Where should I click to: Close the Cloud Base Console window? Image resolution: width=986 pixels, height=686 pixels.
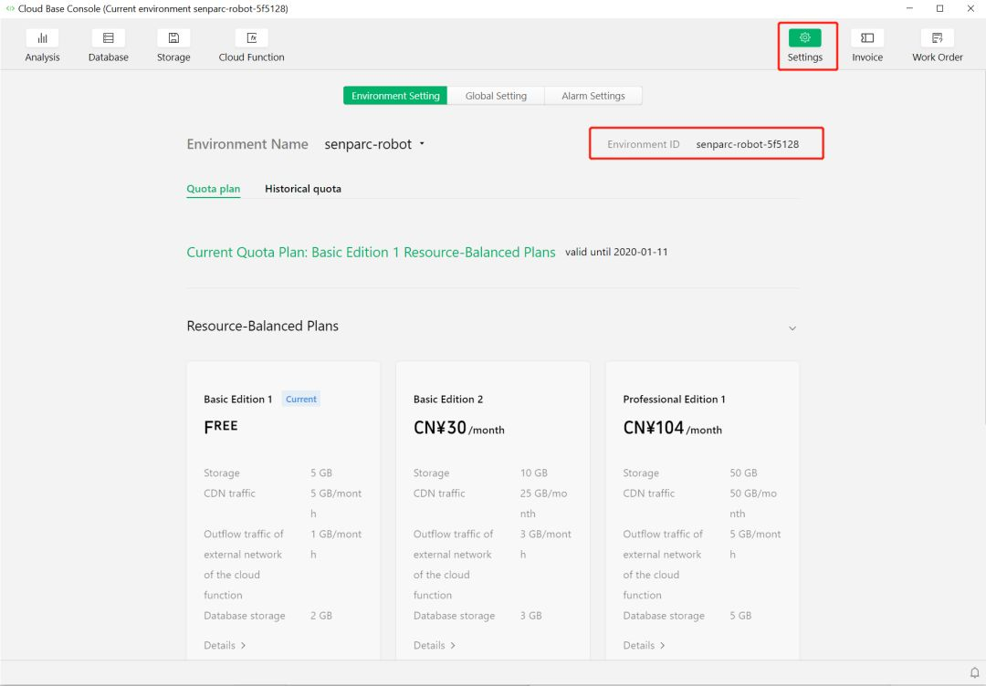click(x=970, y=8)
